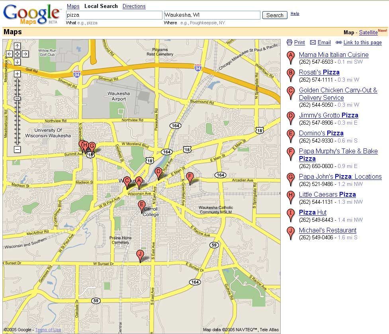Click the pan right arrow control
389x334 pixels.
coord(25,54)
